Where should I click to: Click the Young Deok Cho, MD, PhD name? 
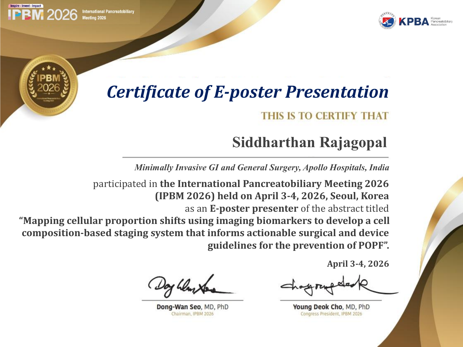pyautogui.click(x=331, y=307)
